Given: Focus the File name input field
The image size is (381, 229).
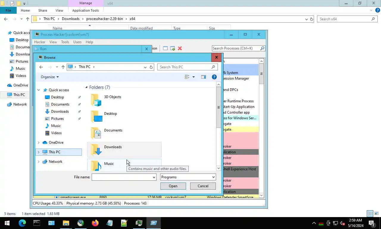Looking at the screenshot, I should [121, 177].
